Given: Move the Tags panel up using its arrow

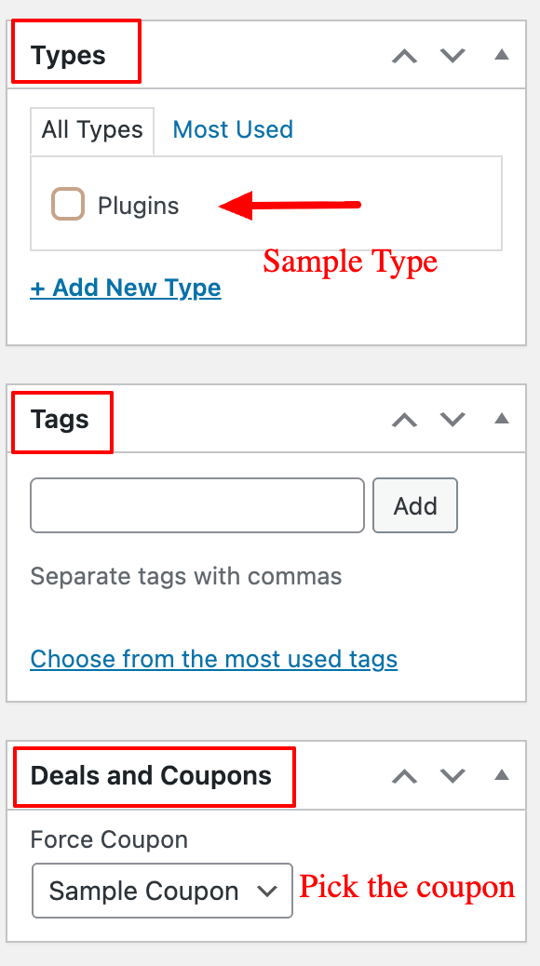Looking at the screenshot, I should pyautogui.click(x=404, y=421).
